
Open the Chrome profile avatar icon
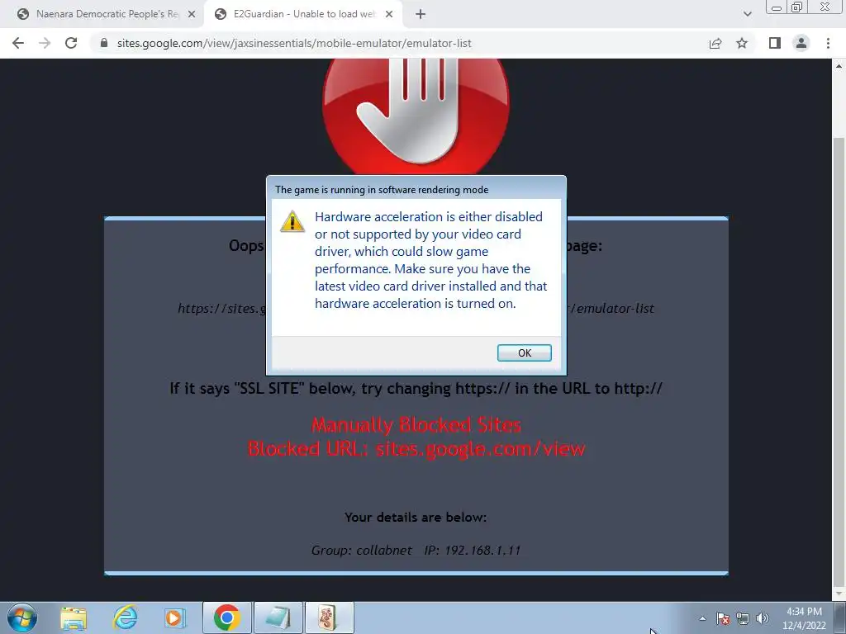click(x=801, y=43)
